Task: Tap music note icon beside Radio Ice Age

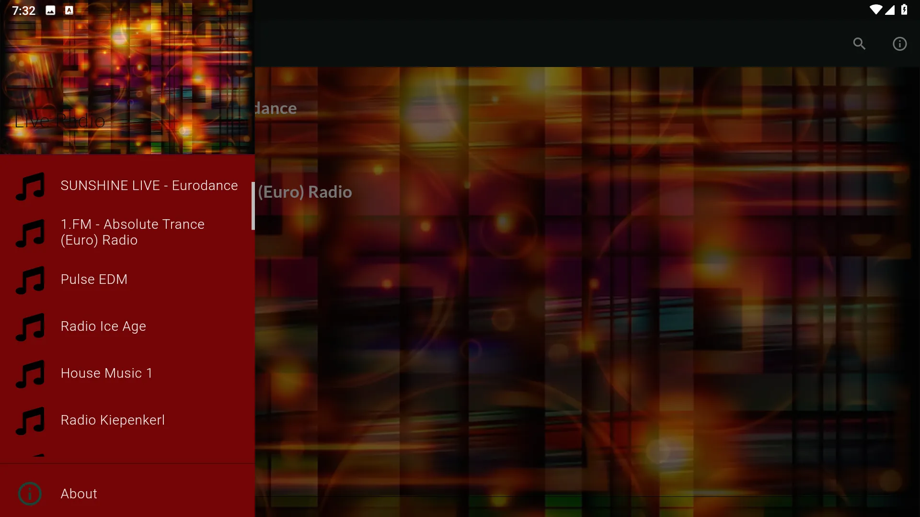Action: pyautogui.click(x=30, y=326)
